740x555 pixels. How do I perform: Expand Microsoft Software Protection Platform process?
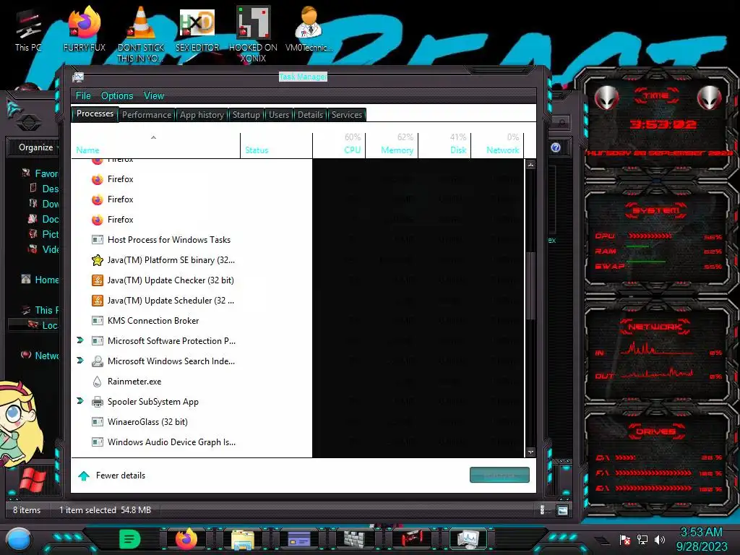(x=79, y=340)
